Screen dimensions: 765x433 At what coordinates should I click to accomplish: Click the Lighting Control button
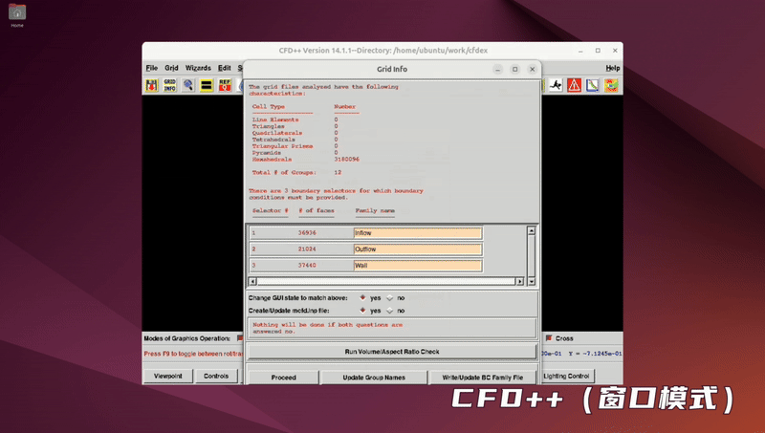pos(566,376)
